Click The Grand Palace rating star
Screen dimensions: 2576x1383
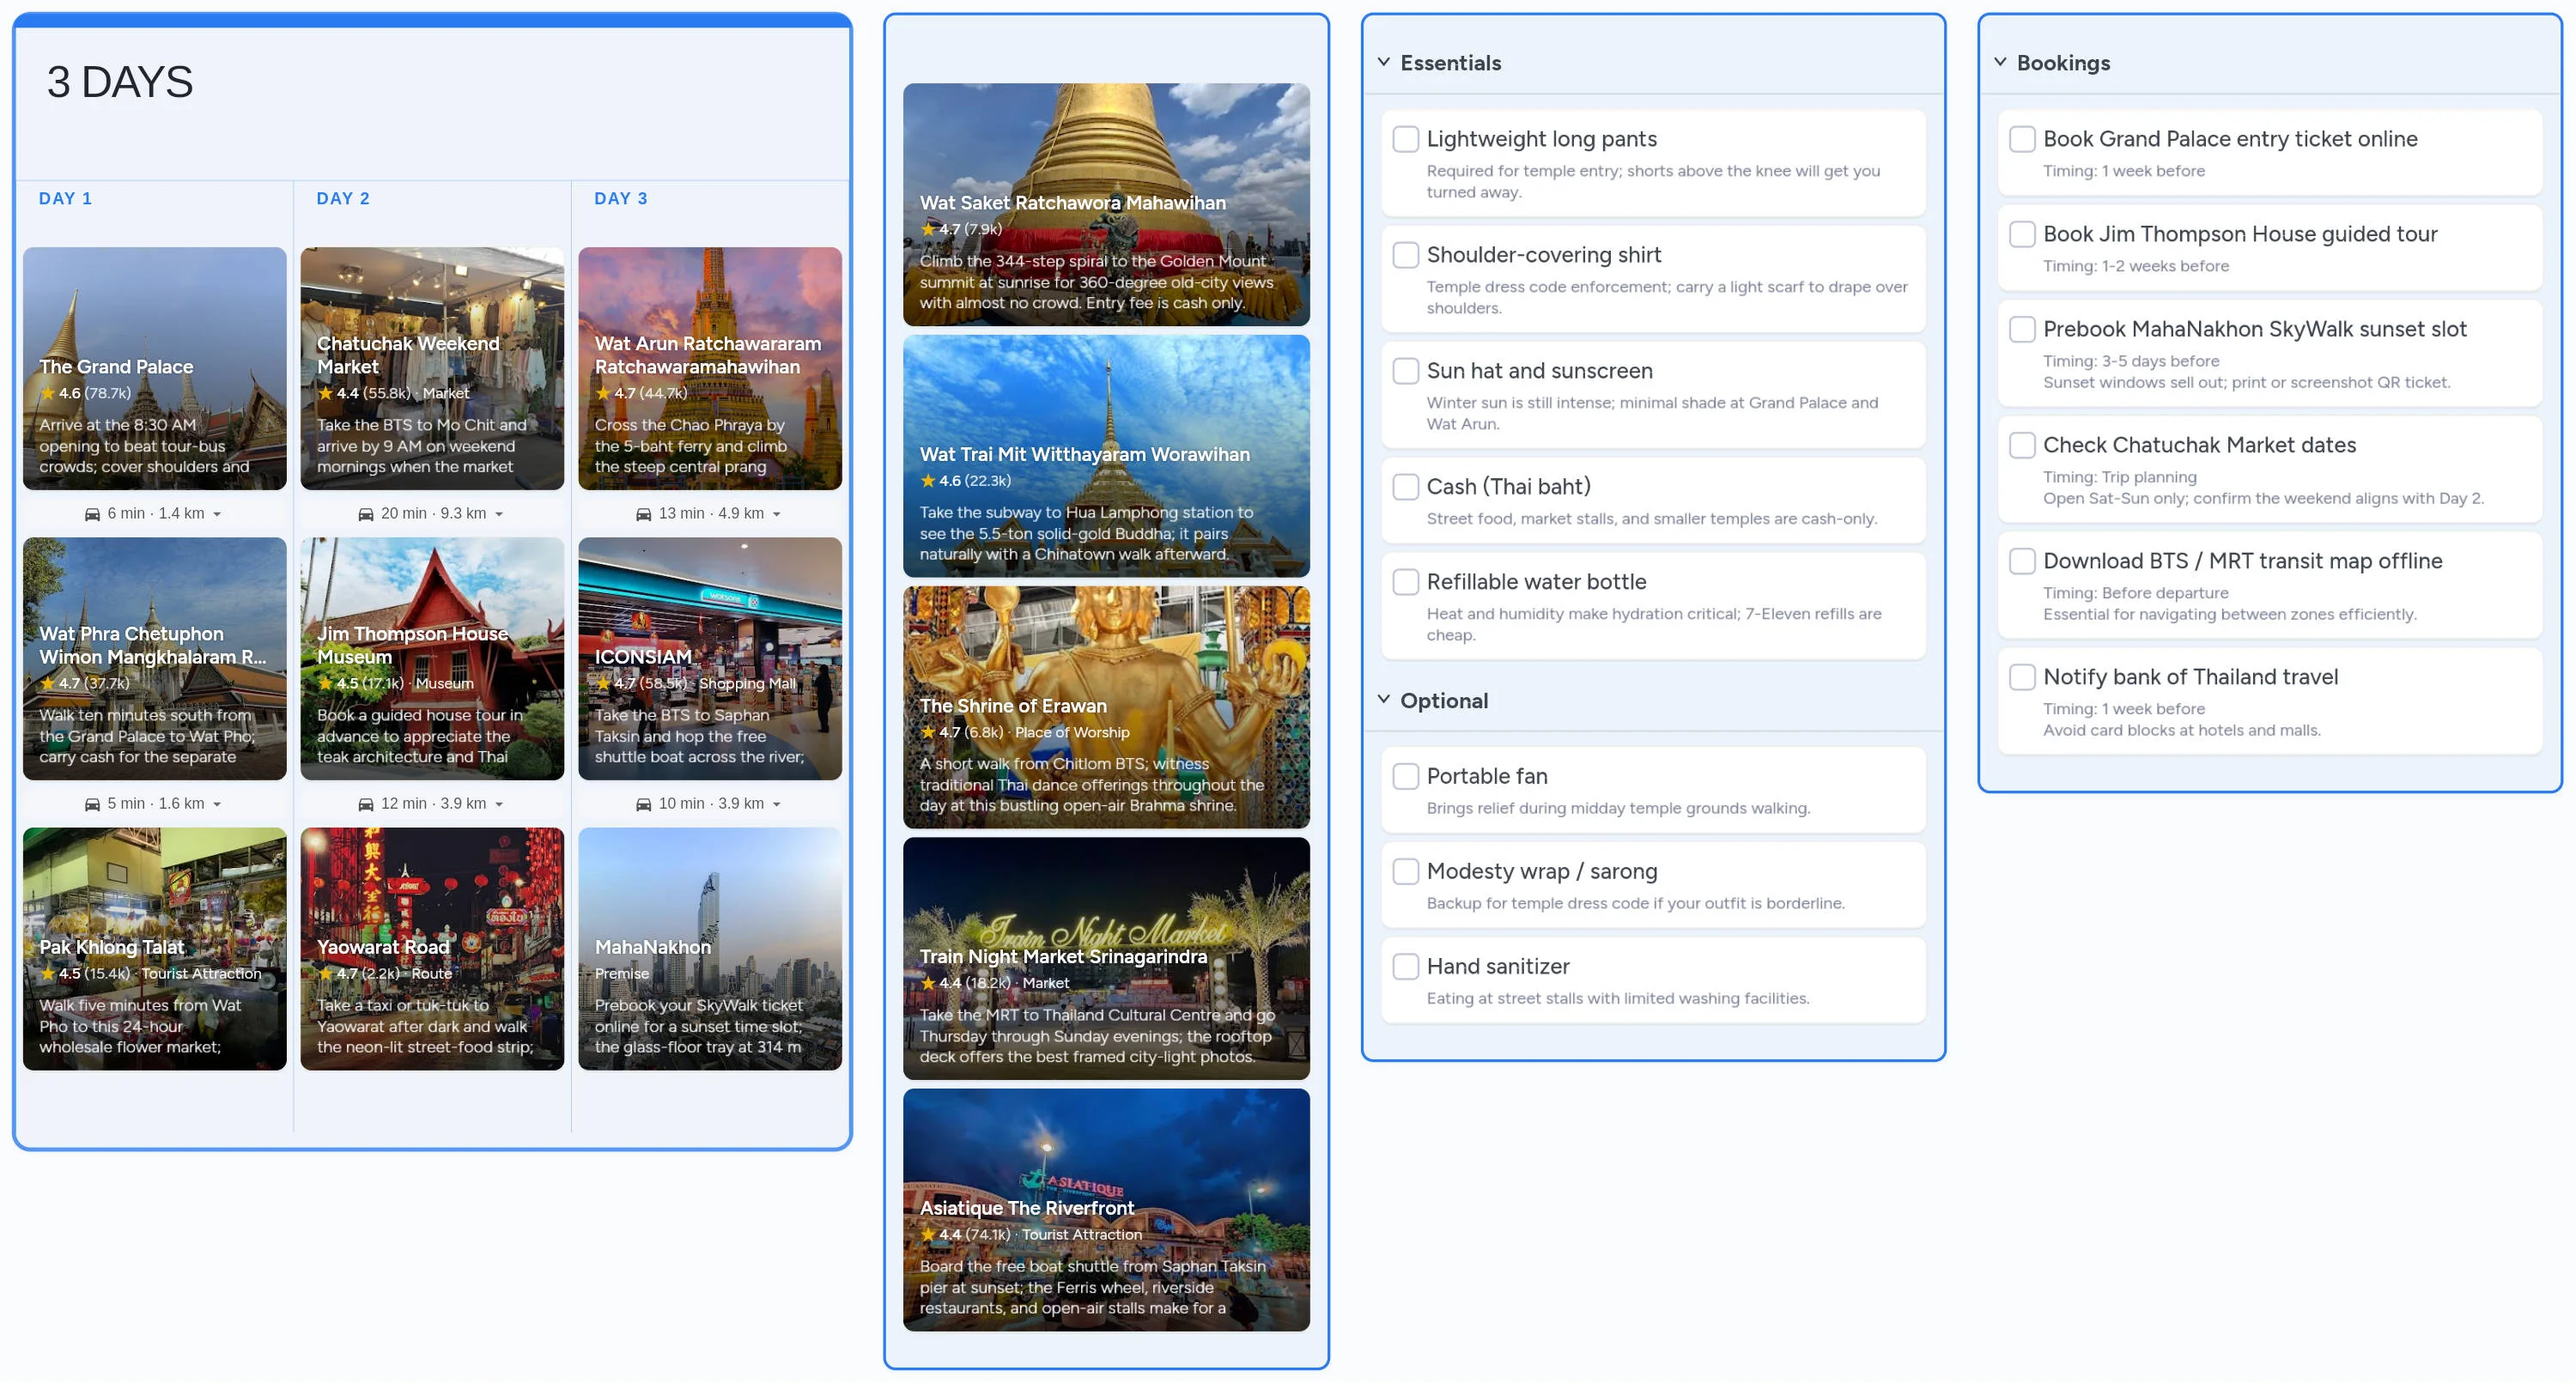click(x=47, y=393)
